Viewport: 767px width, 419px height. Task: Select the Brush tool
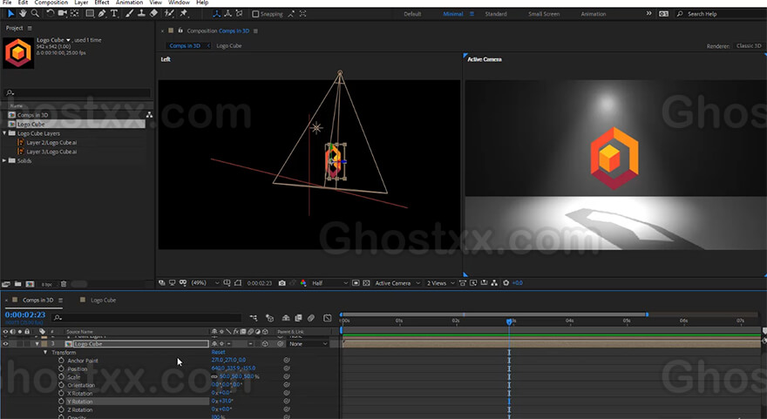(129, 14)
